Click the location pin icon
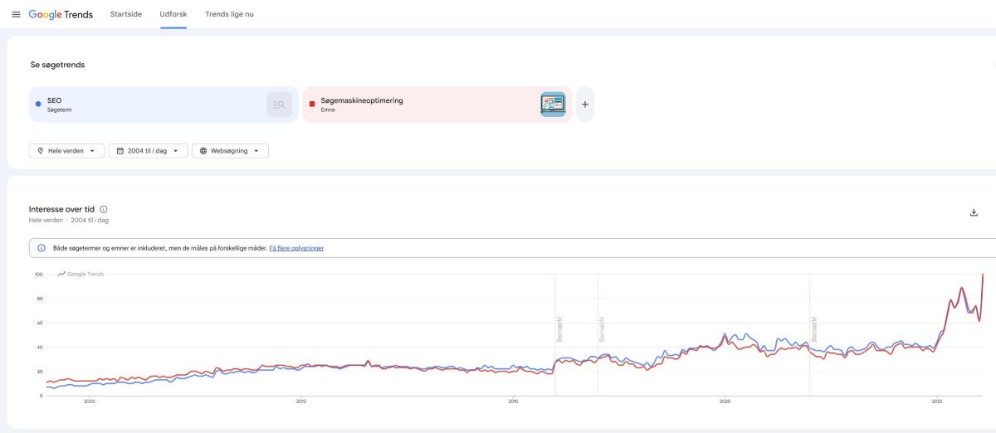 pos(40,151)
